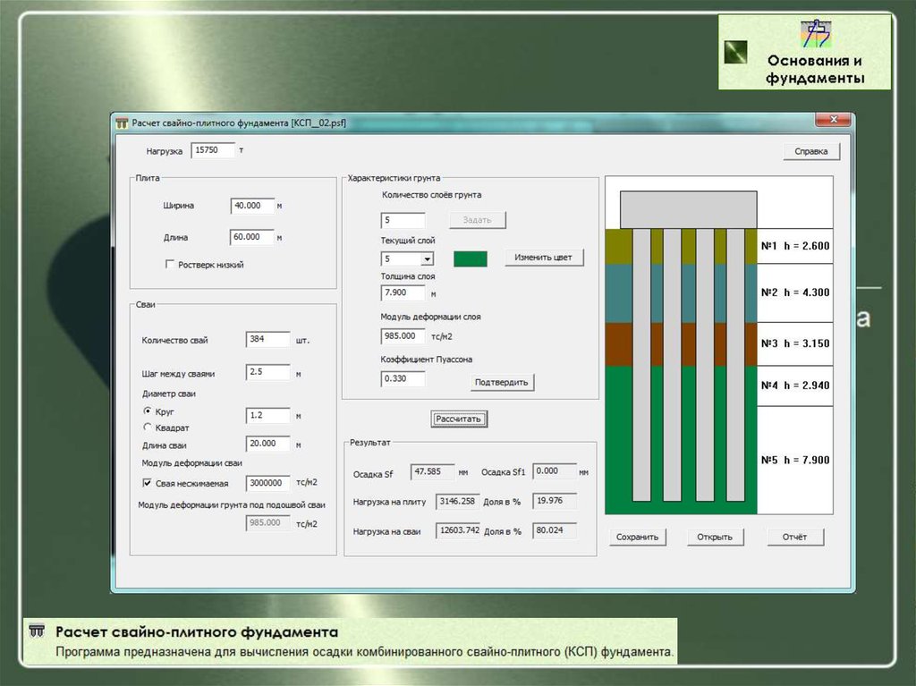Uncheck the 'Свая несжимаемая' checkbox
The width and height of the screenshot is (916, 686).
click(148, 483)
